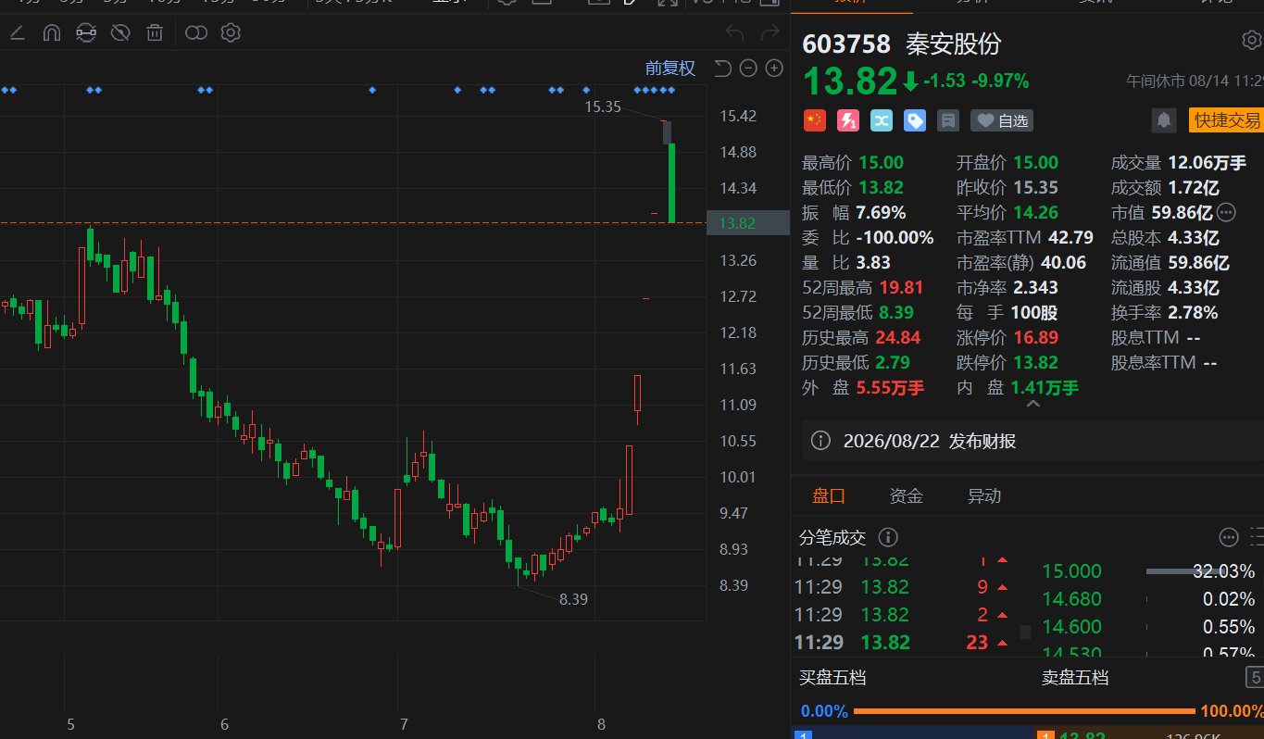This screenshot has width=1264, height=739.
Task: Switch to the 异动 tab
Action: [x=983, y=495]
